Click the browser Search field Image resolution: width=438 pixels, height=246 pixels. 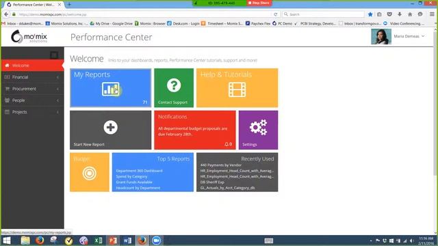pyautogui.click(x=323, y=14)
